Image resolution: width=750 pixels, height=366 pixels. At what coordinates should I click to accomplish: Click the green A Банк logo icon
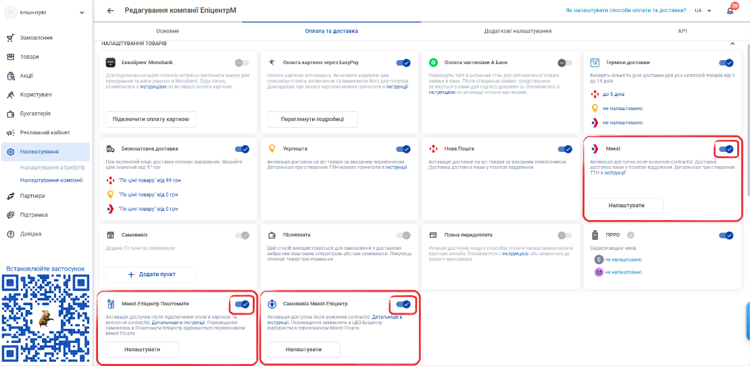click(433, 63)
